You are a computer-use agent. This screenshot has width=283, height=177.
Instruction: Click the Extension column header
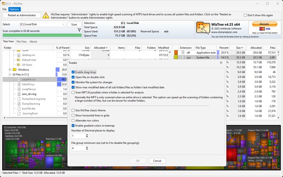click(x=186, y=48)
